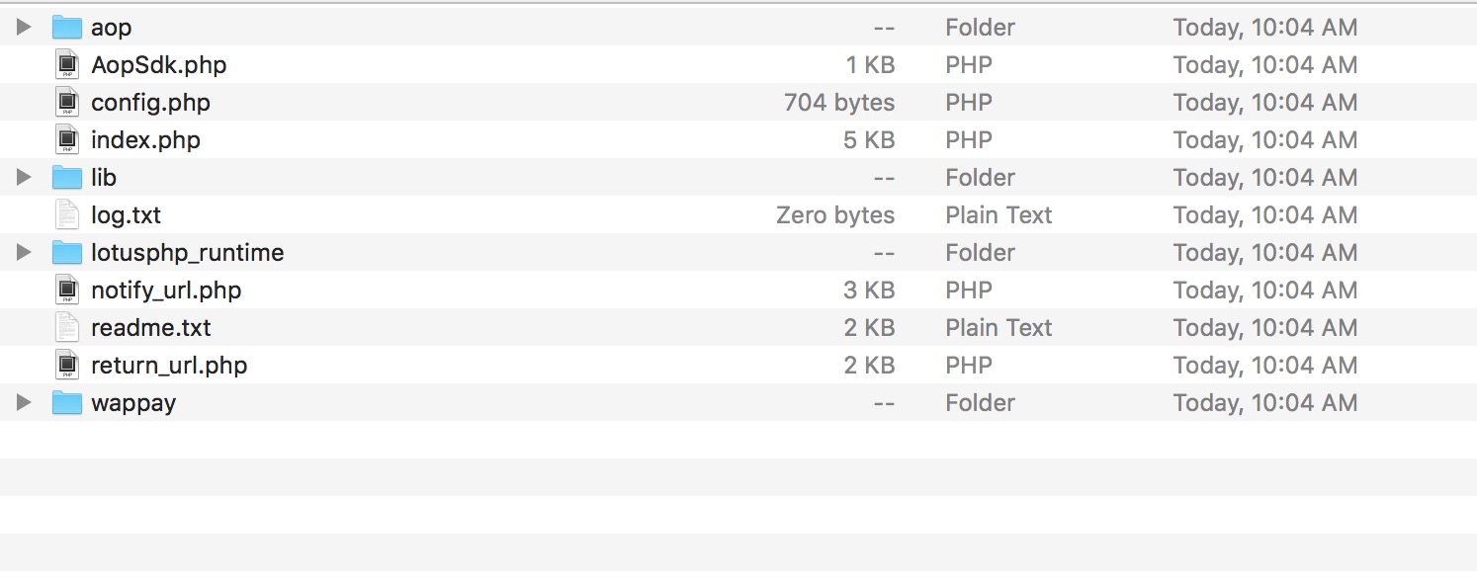This screenshot has width=1477, height=581.
Task: Expand the lotusphp_runtime folder triangle
Action: point(24,252)
